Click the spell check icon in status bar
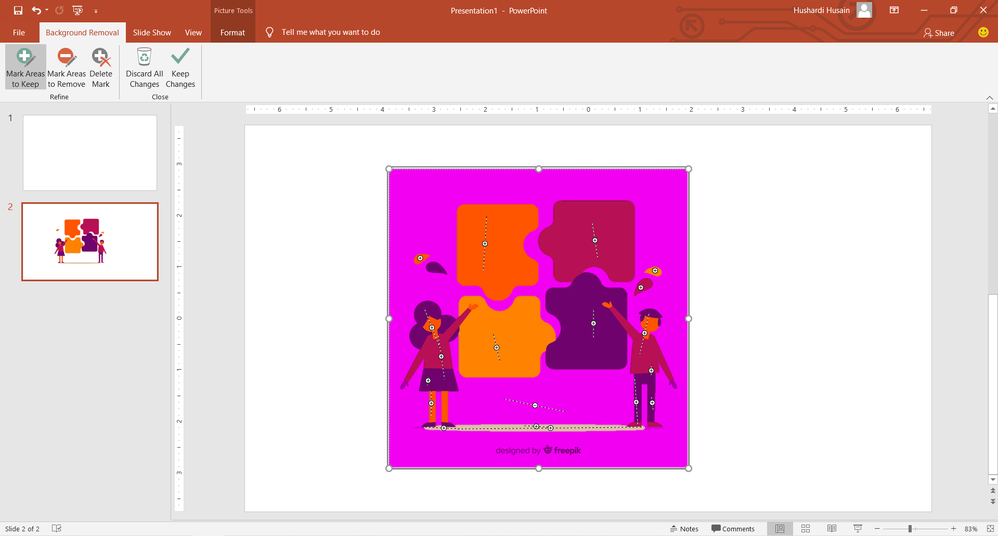This screenshot has width=998, height=536. coord(57,529)
